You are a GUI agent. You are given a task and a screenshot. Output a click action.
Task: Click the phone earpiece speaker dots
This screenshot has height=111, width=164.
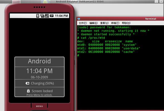coord(40,7)
